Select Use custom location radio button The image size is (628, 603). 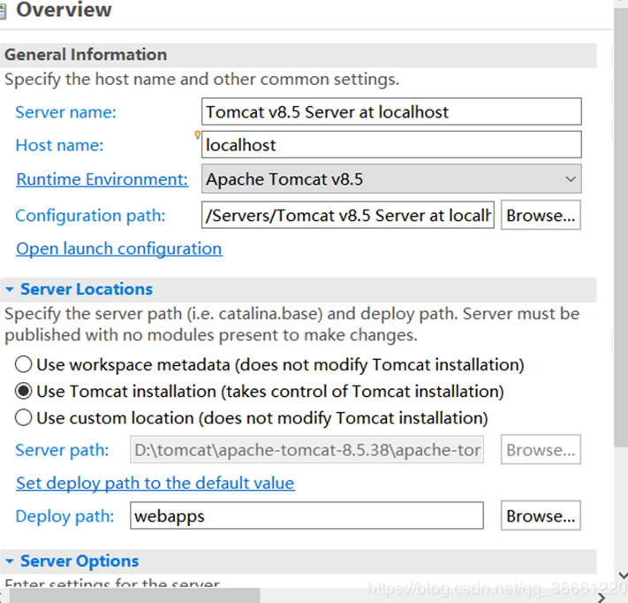click(23, 418)
